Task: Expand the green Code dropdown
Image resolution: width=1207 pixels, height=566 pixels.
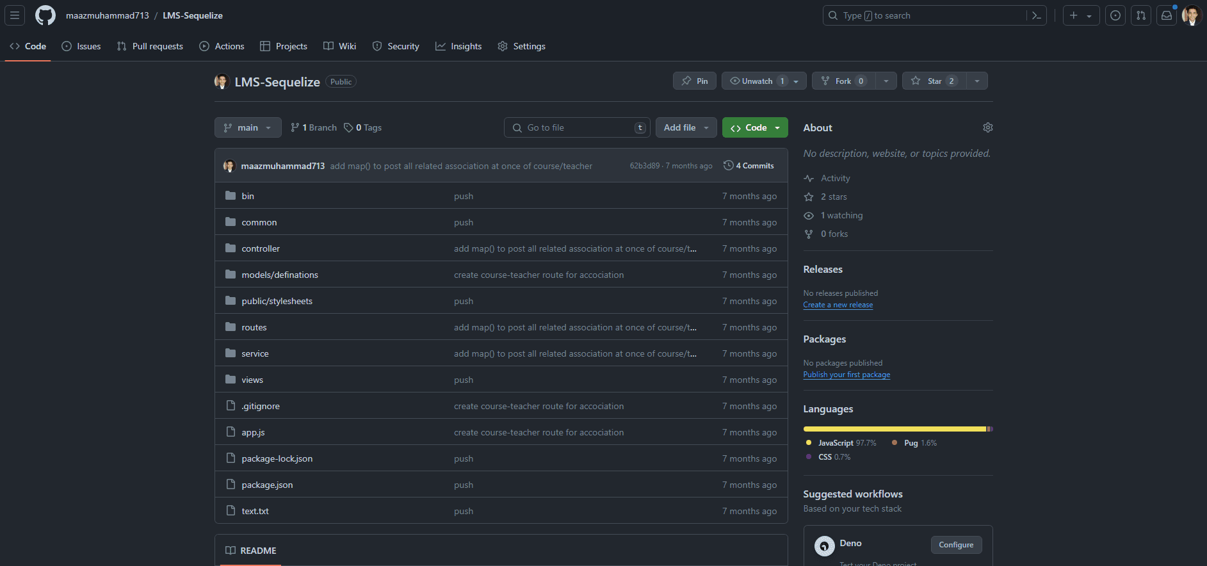Action: [x=755, y=127]
